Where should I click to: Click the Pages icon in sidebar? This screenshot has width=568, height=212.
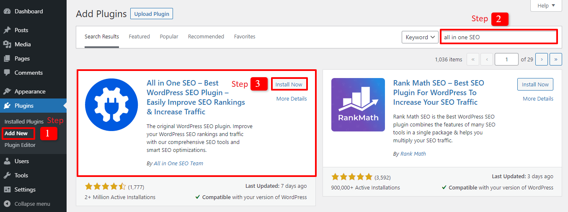pyautogui.click(x=7, y=58)
